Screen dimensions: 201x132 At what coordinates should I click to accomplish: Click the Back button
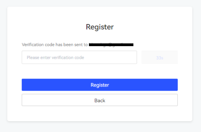tap(100, 100)
